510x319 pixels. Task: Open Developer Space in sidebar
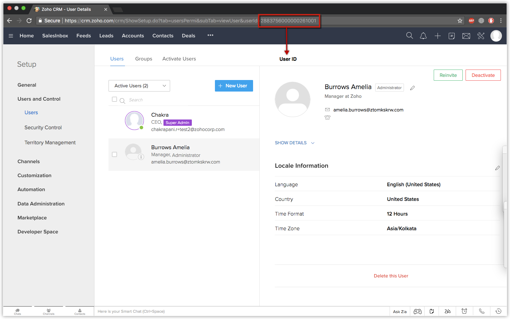point(38,232)
